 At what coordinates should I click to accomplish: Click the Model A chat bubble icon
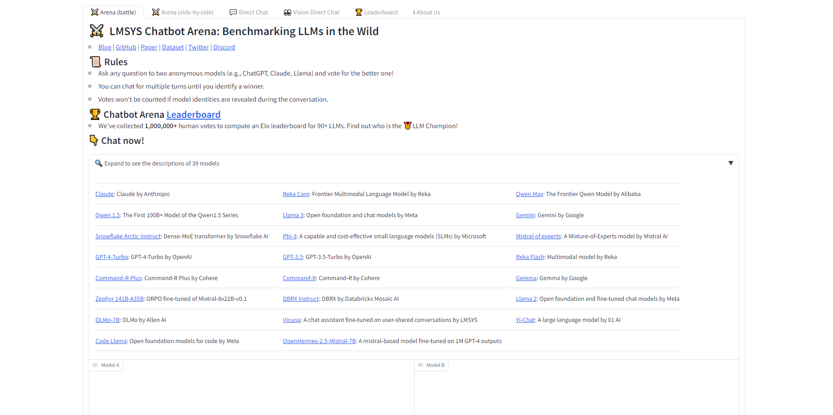95,365
